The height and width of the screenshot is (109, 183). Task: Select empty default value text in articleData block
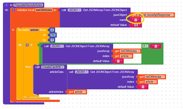pyautogui.click(x=143, y=87)
